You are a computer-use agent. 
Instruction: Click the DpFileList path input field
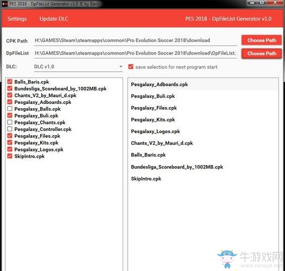135,53
